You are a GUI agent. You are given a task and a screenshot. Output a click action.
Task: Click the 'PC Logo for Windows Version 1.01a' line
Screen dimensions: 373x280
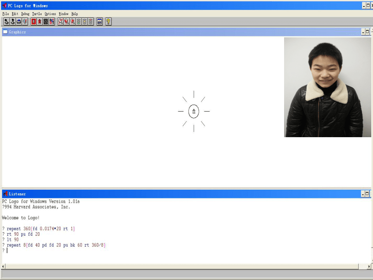(x=41, y=201)
